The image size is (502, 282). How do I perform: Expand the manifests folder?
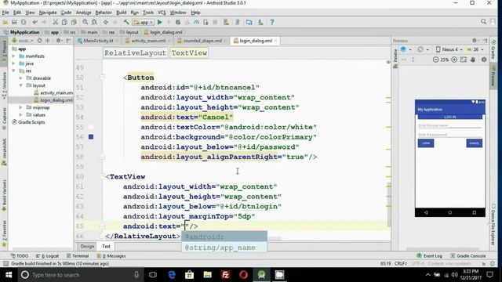14,56
